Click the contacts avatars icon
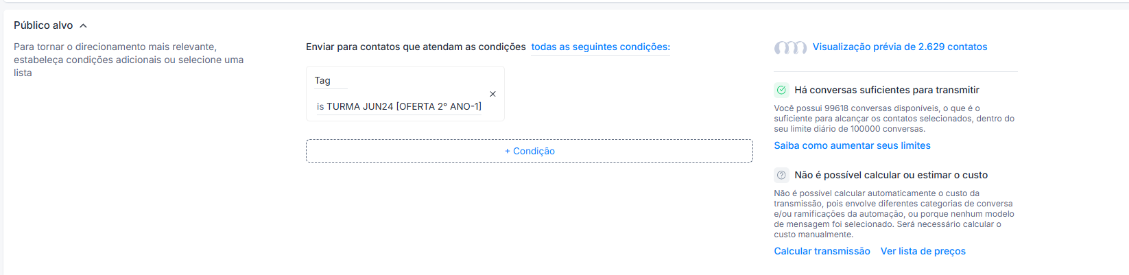The image size is (1129, 275). coord(790,47)
